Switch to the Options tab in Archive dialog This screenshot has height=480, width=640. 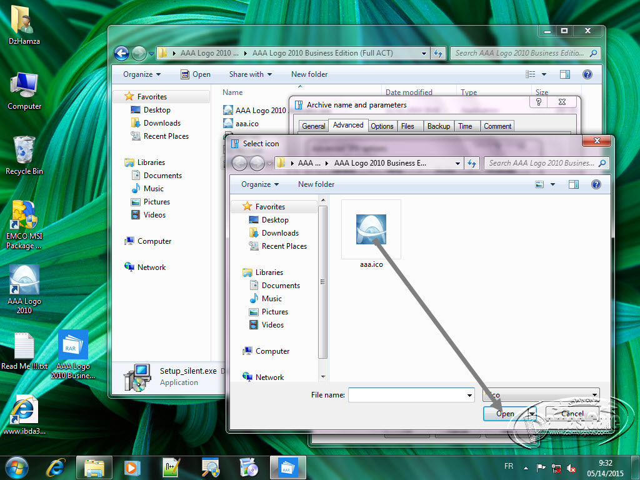tap(382, 126)
